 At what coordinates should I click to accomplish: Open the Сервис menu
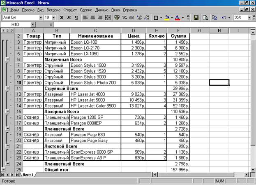click(x=86, y=10)
